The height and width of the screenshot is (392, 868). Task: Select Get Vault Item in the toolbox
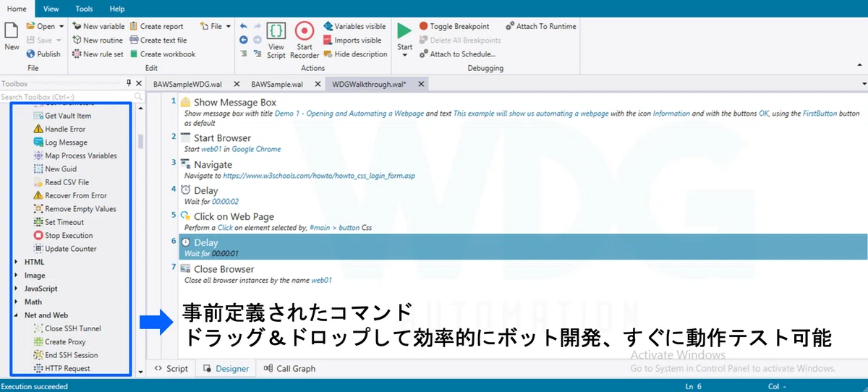click(x=62, y=116)
